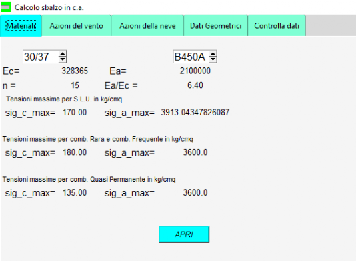Viewport: 356px width, 261px height.
Task: Increase concrete class with the up arrow
Action: point(62,54)
